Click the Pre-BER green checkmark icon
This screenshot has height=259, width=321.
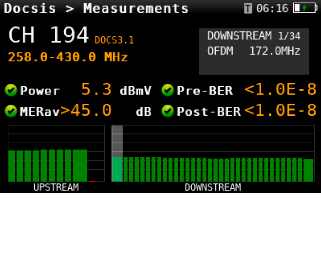168,91
